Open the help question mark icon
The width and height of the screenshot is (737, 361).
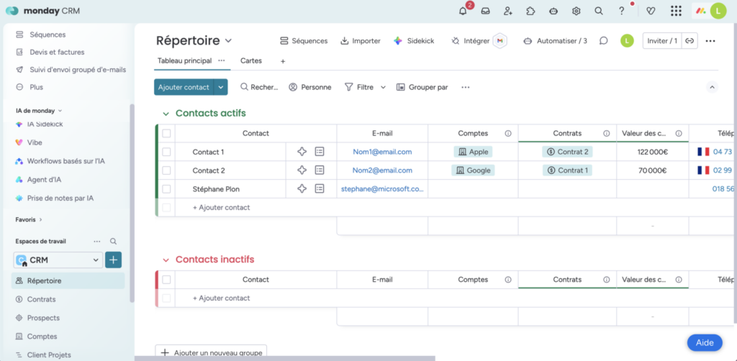pyautogui.click(x=622, y=11)
